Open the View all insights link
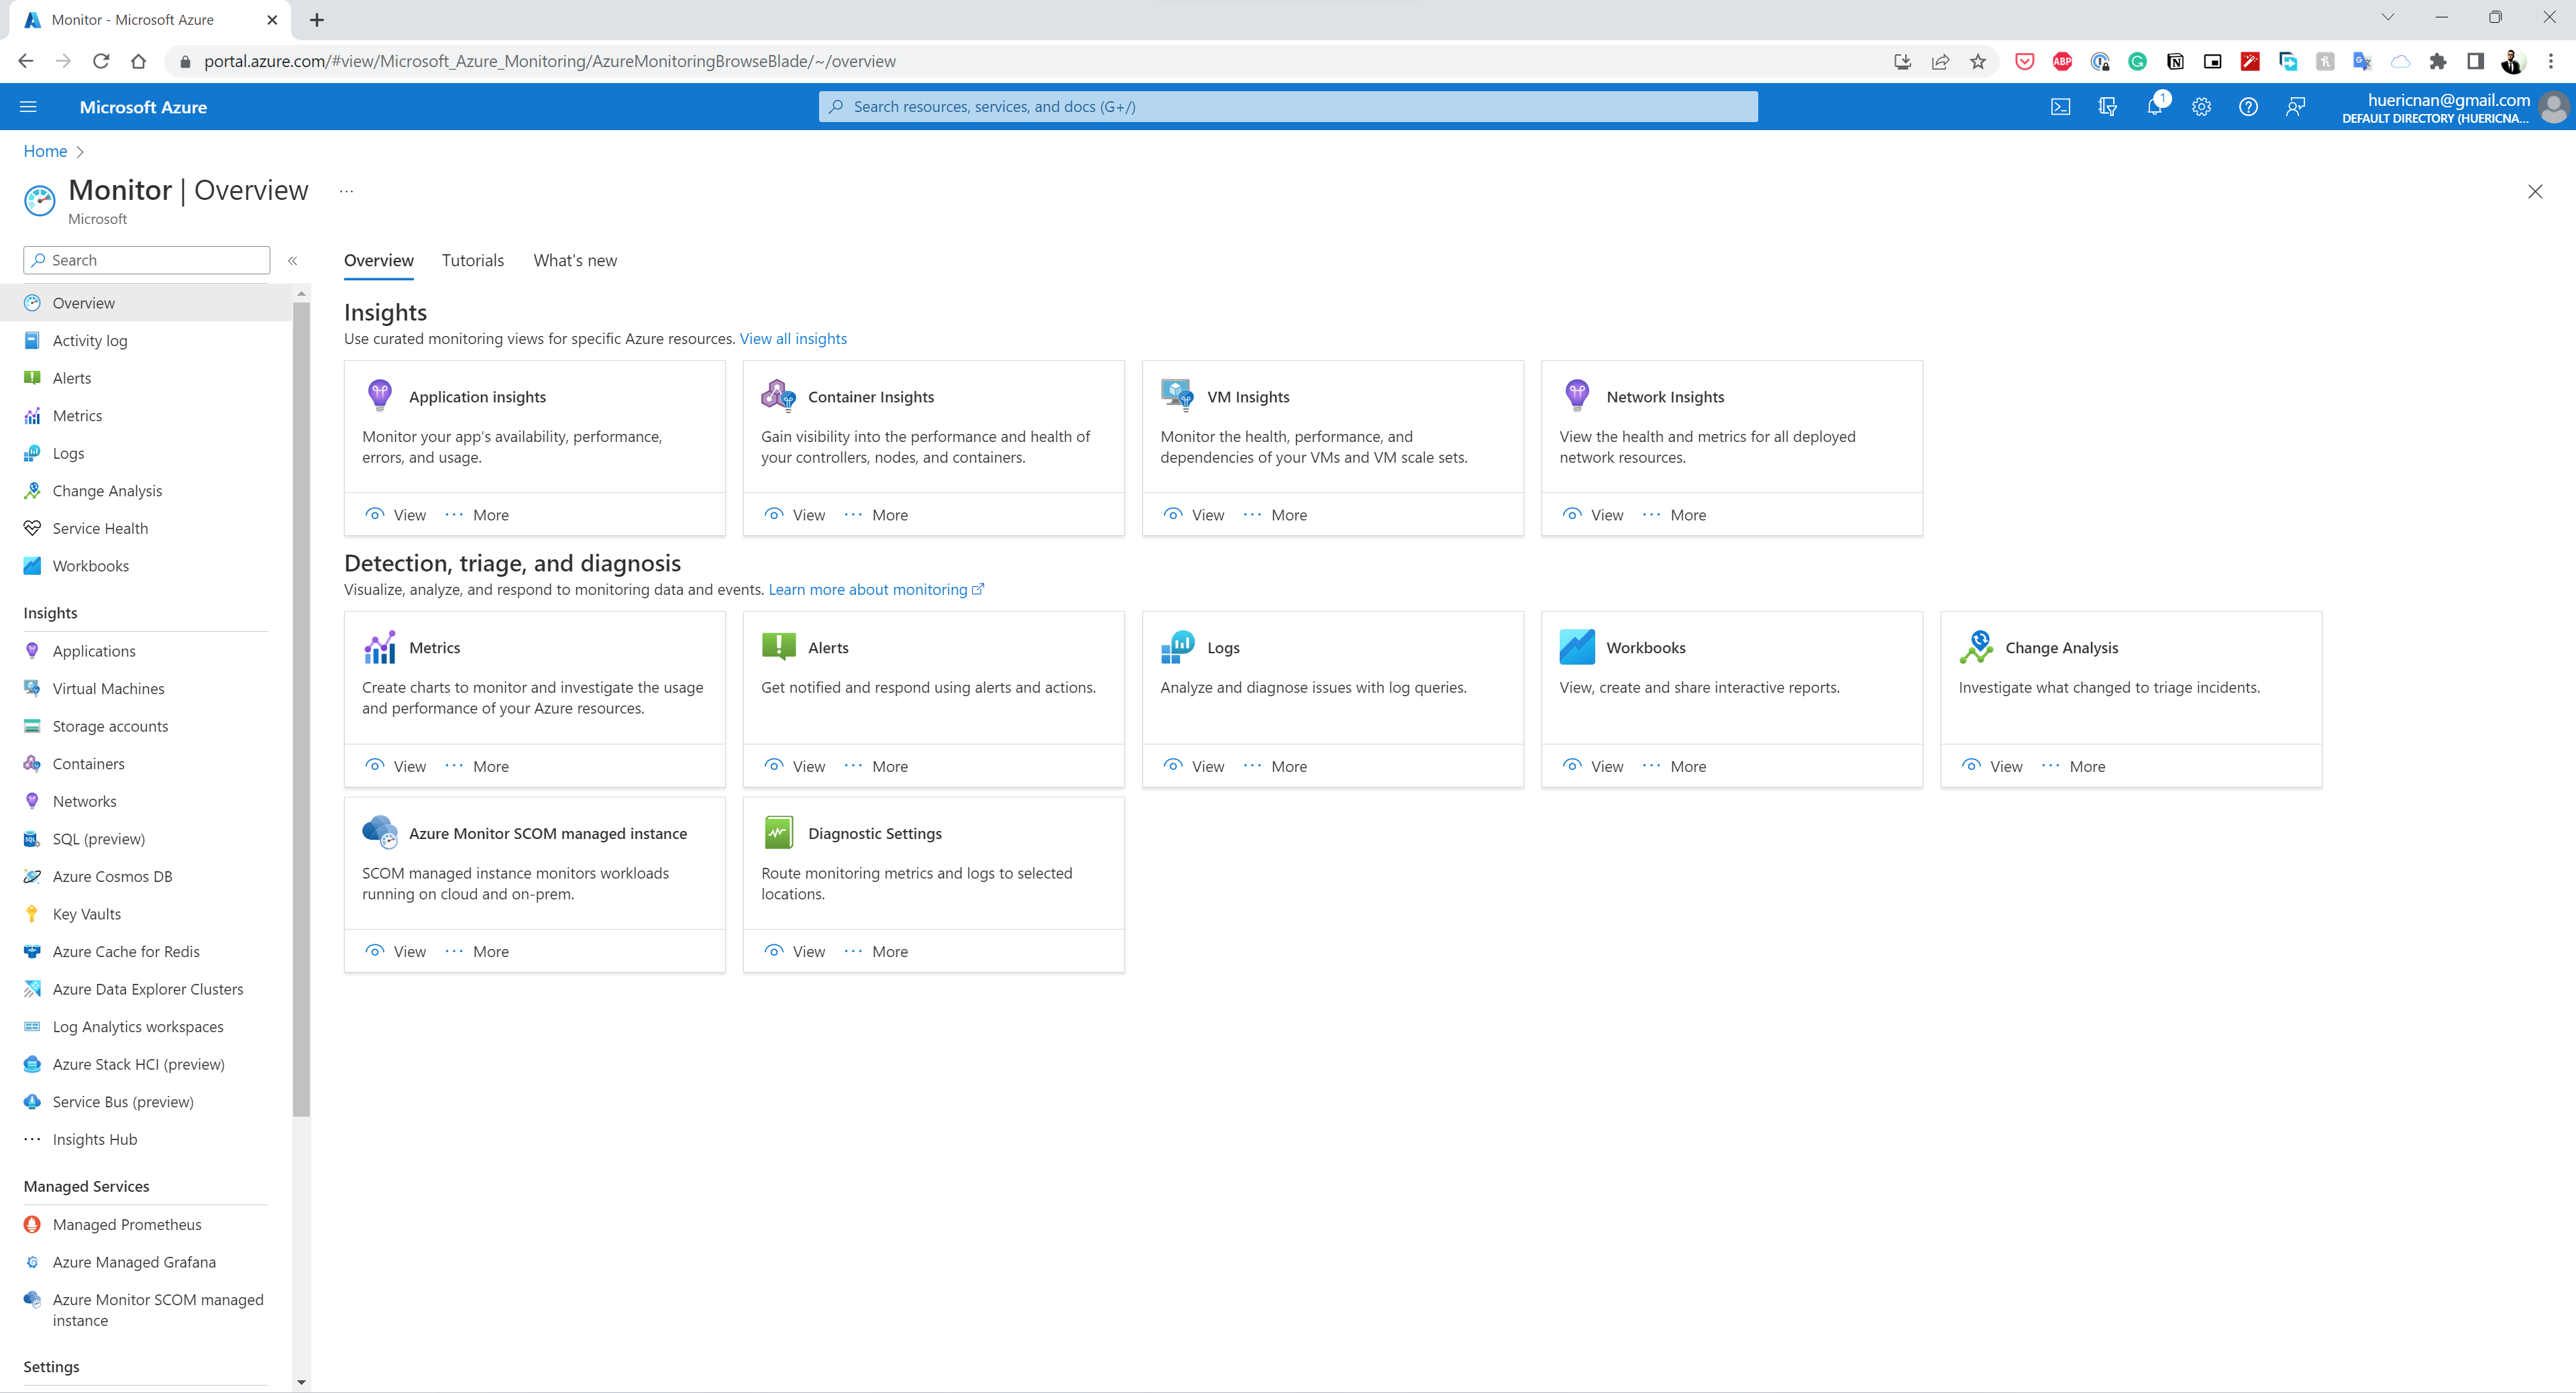The height and width of the screenshot is (1393, 2576). (x=792, y=339)
